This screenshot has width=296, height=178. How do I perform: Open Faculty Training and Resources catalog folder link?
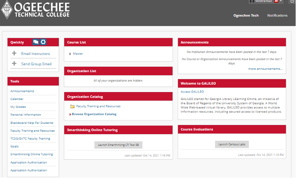tap(98, 106)
